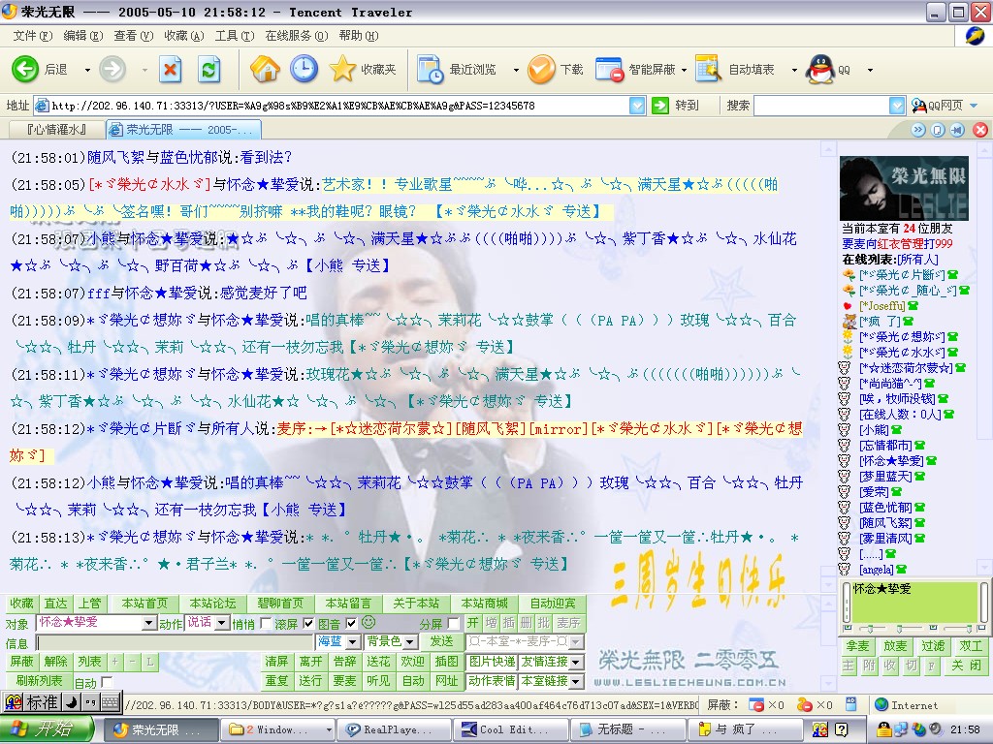Viewport: 993px width, 744px height.
Task: Toggle the left checkbox below the voice panel
Action: pyautogui.click(x=848, y=628)
